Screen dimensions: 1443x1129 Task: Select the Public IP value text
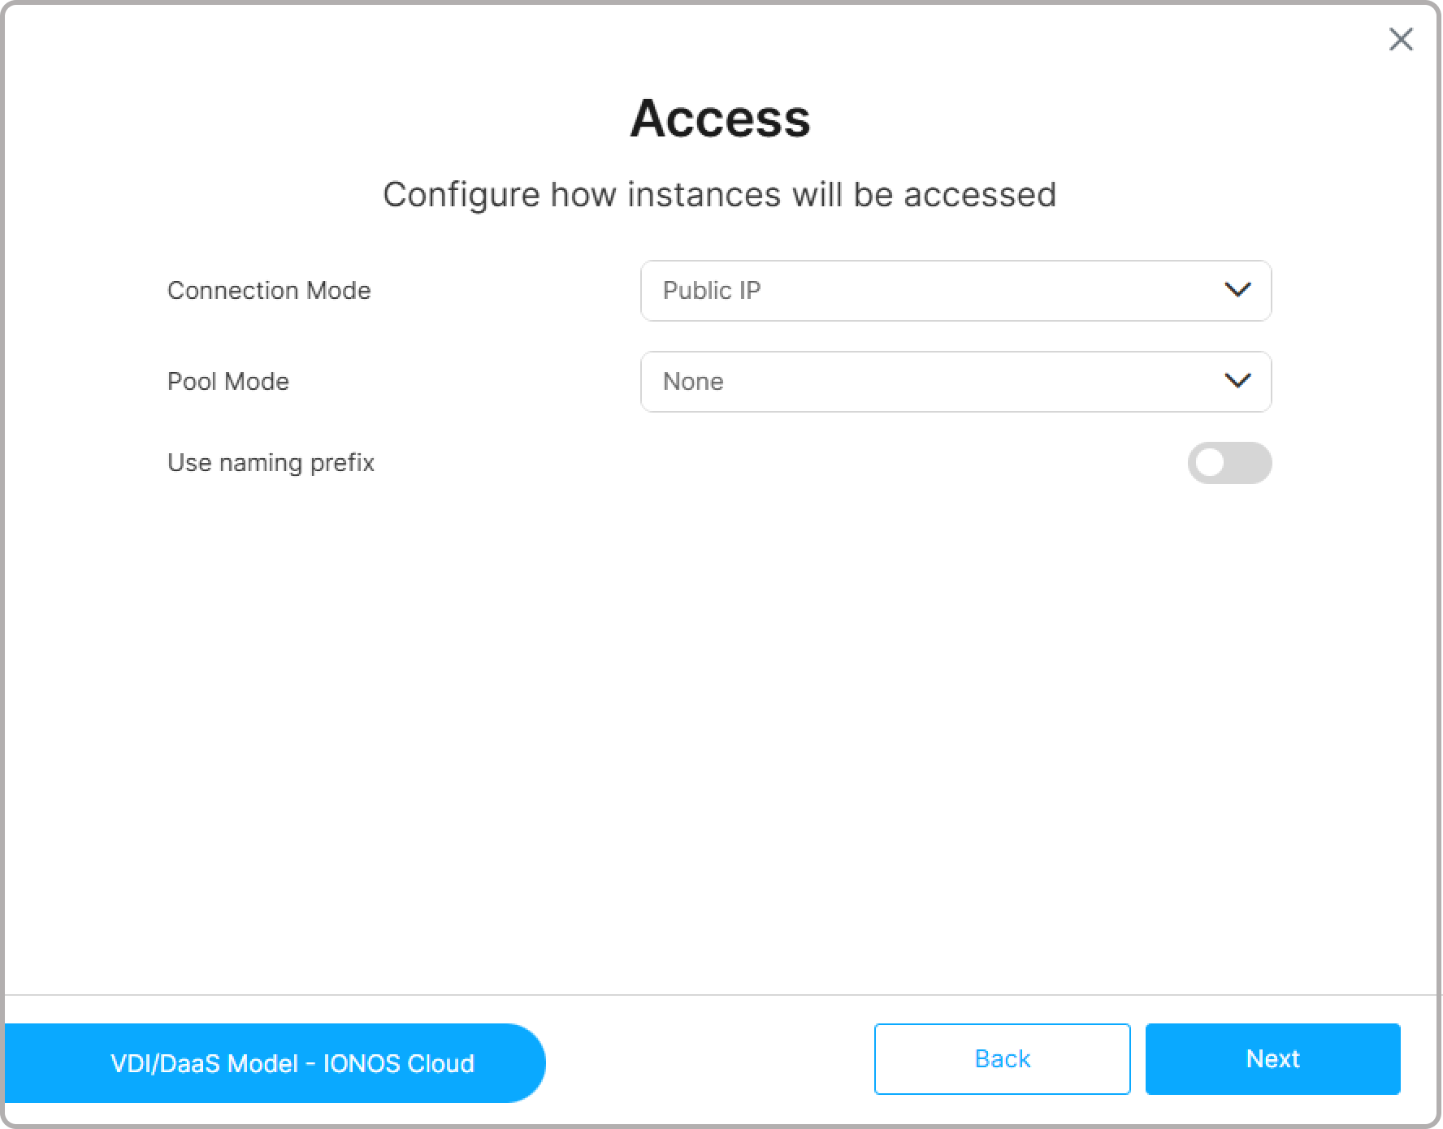point(712,291)
